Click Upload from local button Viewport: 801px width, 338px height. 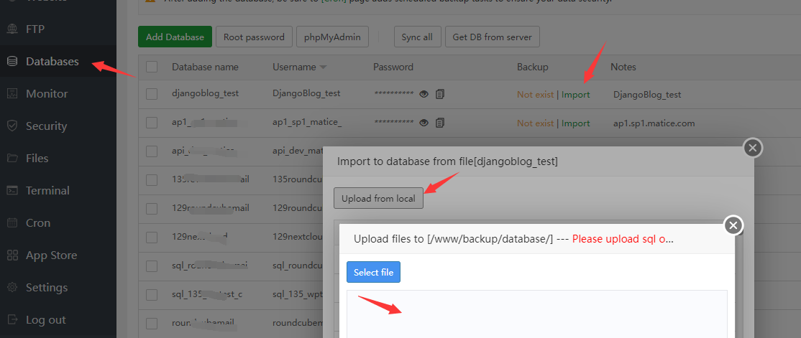[x=378, y=198]
